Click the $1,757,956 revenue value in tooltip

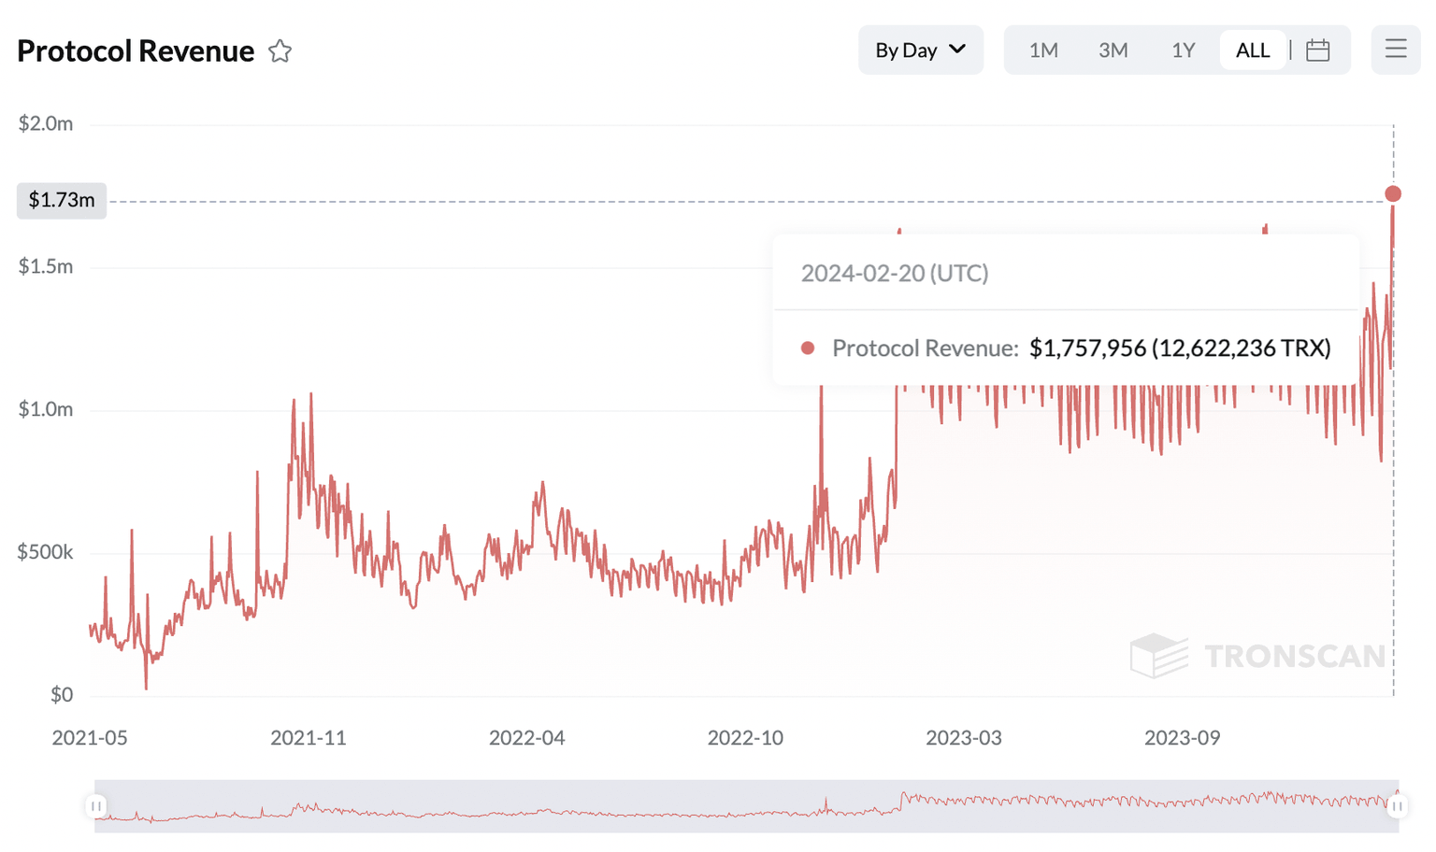(1087, 348)
